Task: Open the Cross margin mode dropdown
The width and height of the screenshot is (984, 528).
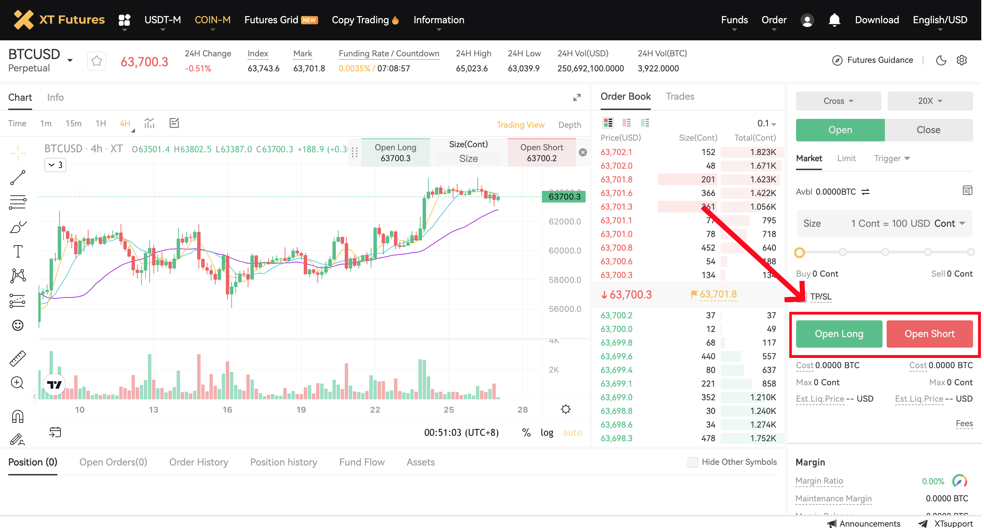Action: click(838, 101)
